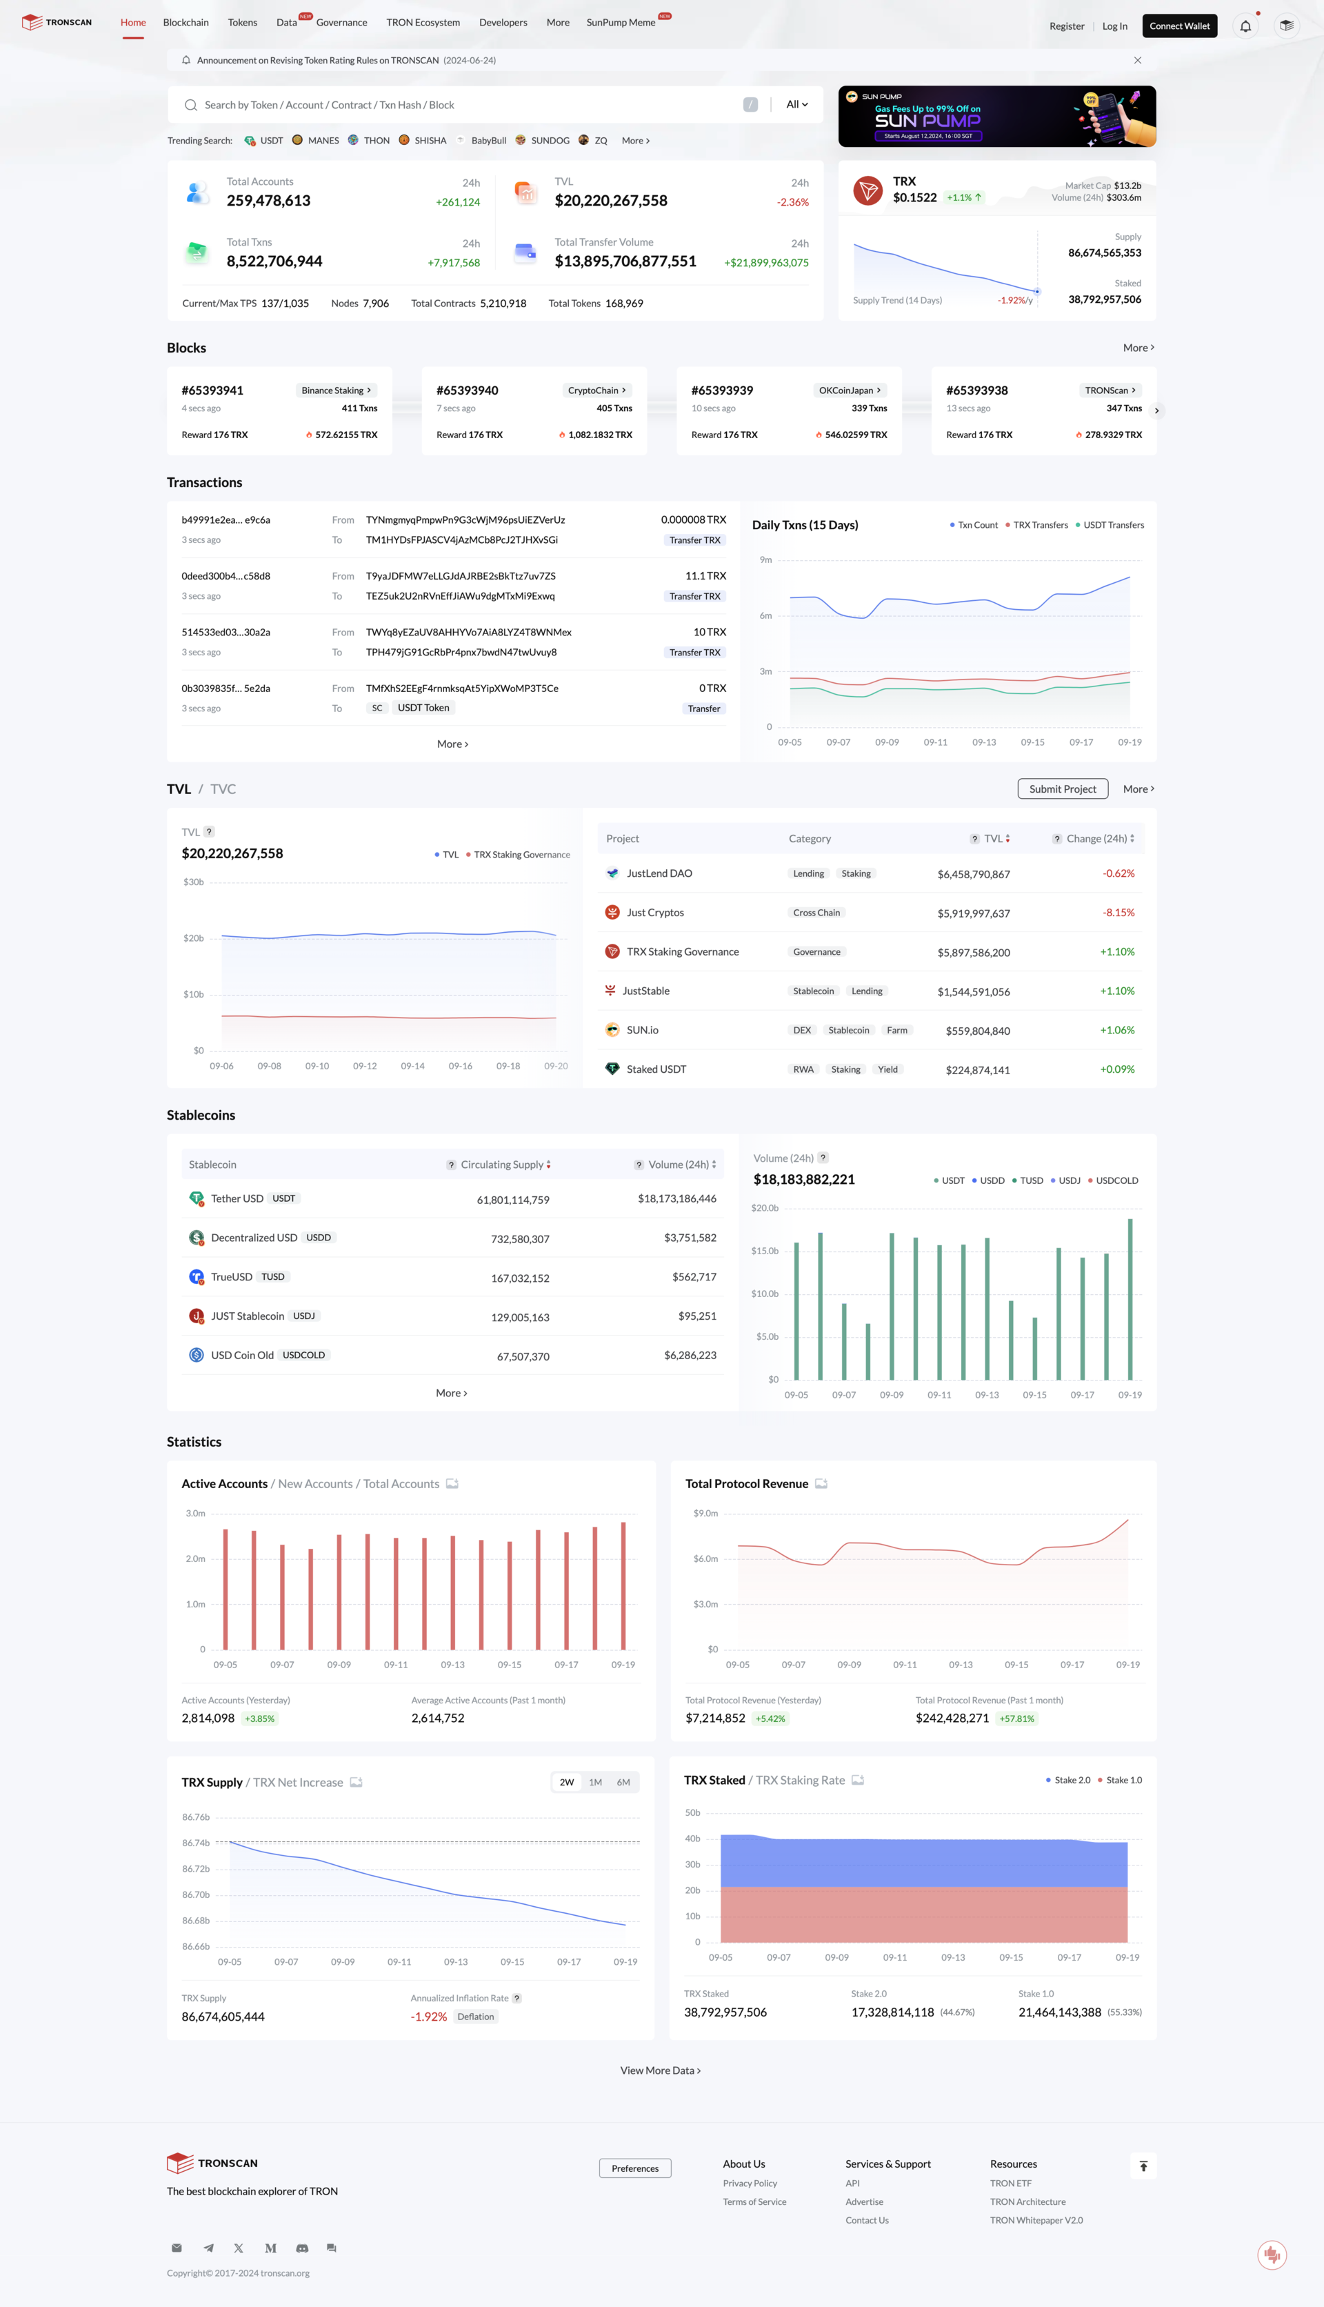Expand Binance Staking details on block #65393941
Image resolution: width=1324 pixels, height=2307 pixels.
[334, 389]
